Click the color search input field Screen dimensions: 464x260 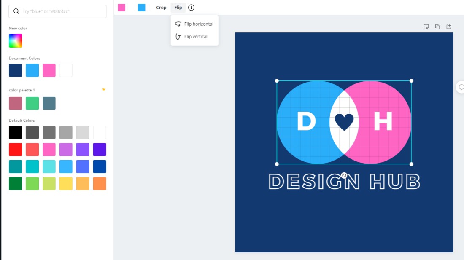[x=57, y=11]
